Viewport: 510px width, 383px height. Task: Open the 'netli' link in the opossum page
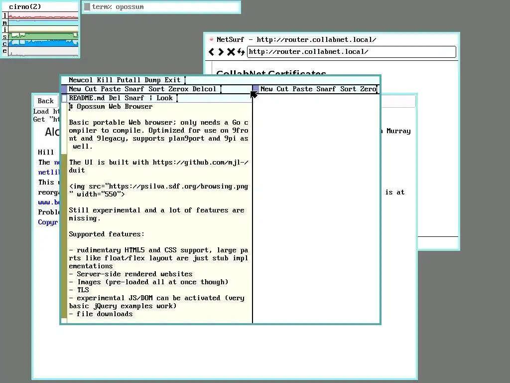49,172
